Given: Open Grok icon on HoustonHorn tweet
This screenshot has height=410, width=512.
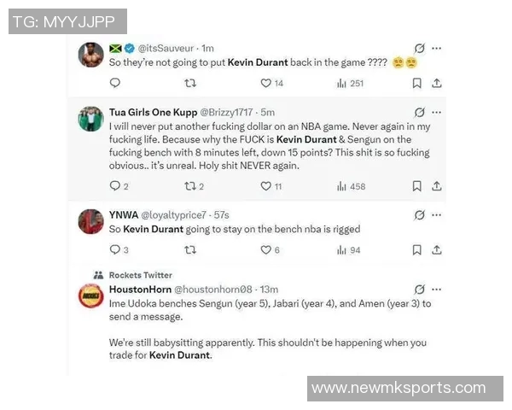Looking at the screenshot, I should click(x=420, y=290).
